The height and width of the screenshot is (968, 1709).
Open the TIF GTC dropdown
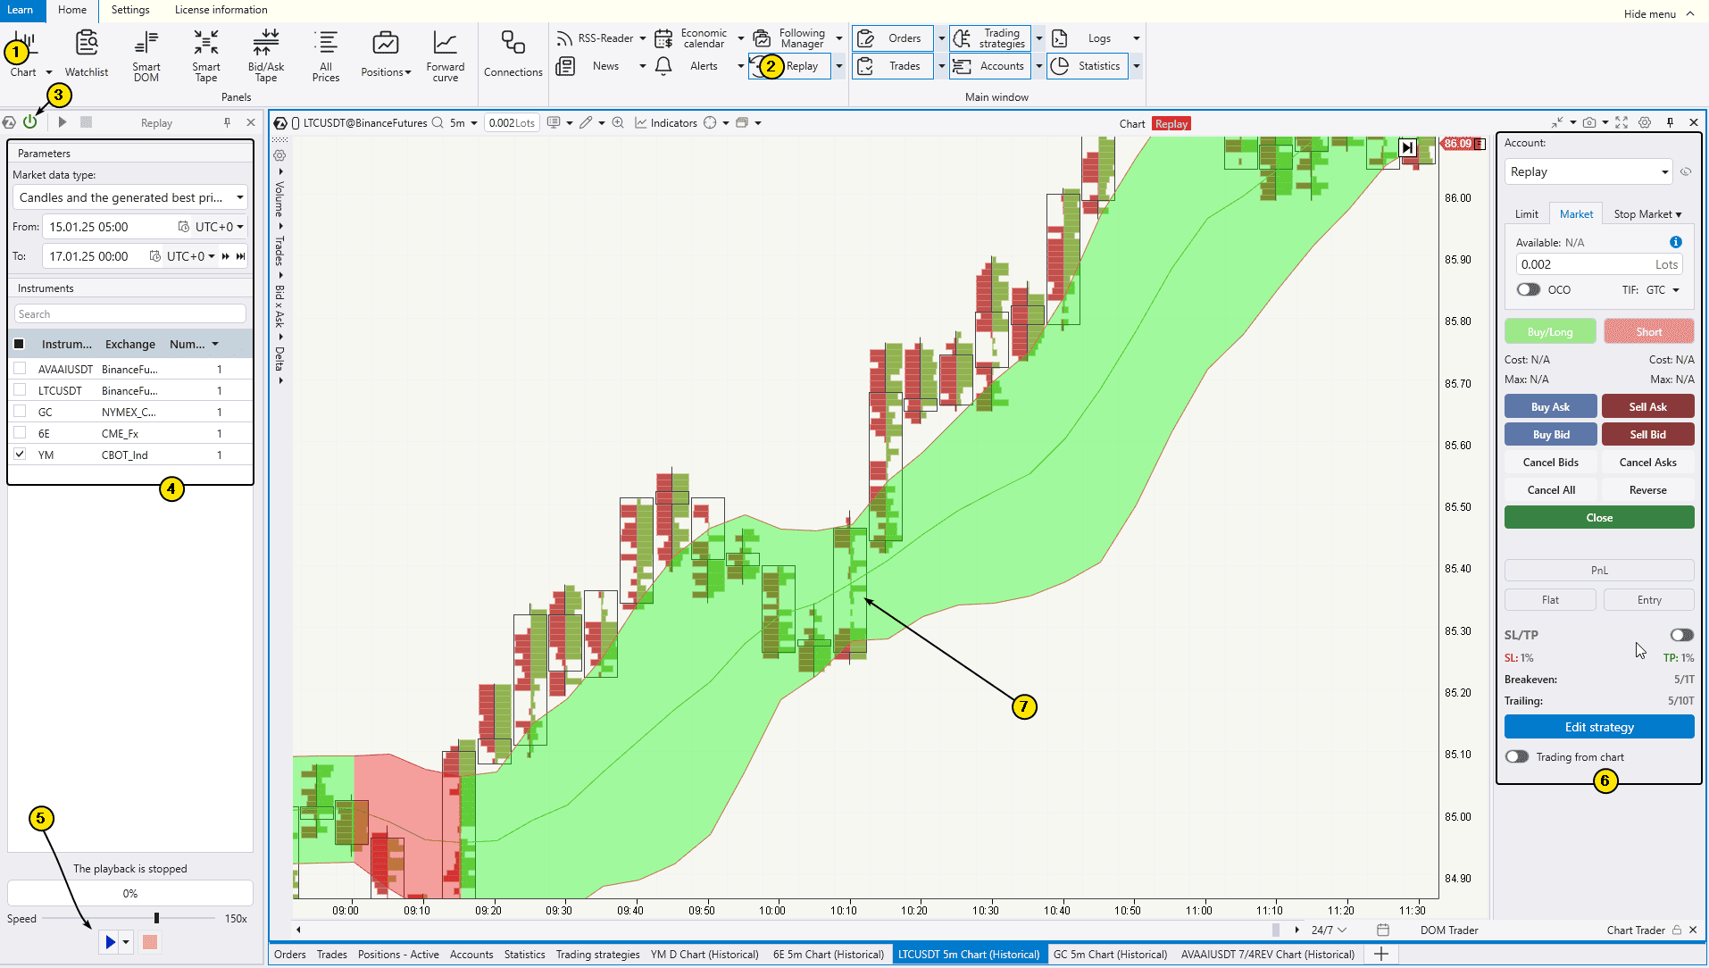(x=1663, y=289)
